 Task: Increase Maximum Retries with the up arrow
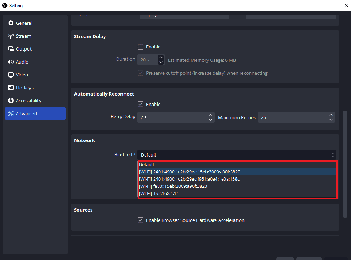331,115
